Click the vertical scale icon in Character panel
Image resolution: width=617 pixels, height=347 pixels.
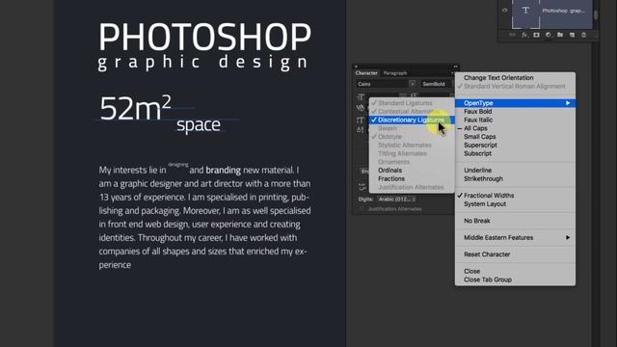pos(360,120)
